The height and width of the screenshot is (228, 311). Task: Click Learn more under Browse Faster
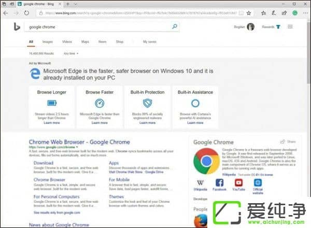(100, 123)
